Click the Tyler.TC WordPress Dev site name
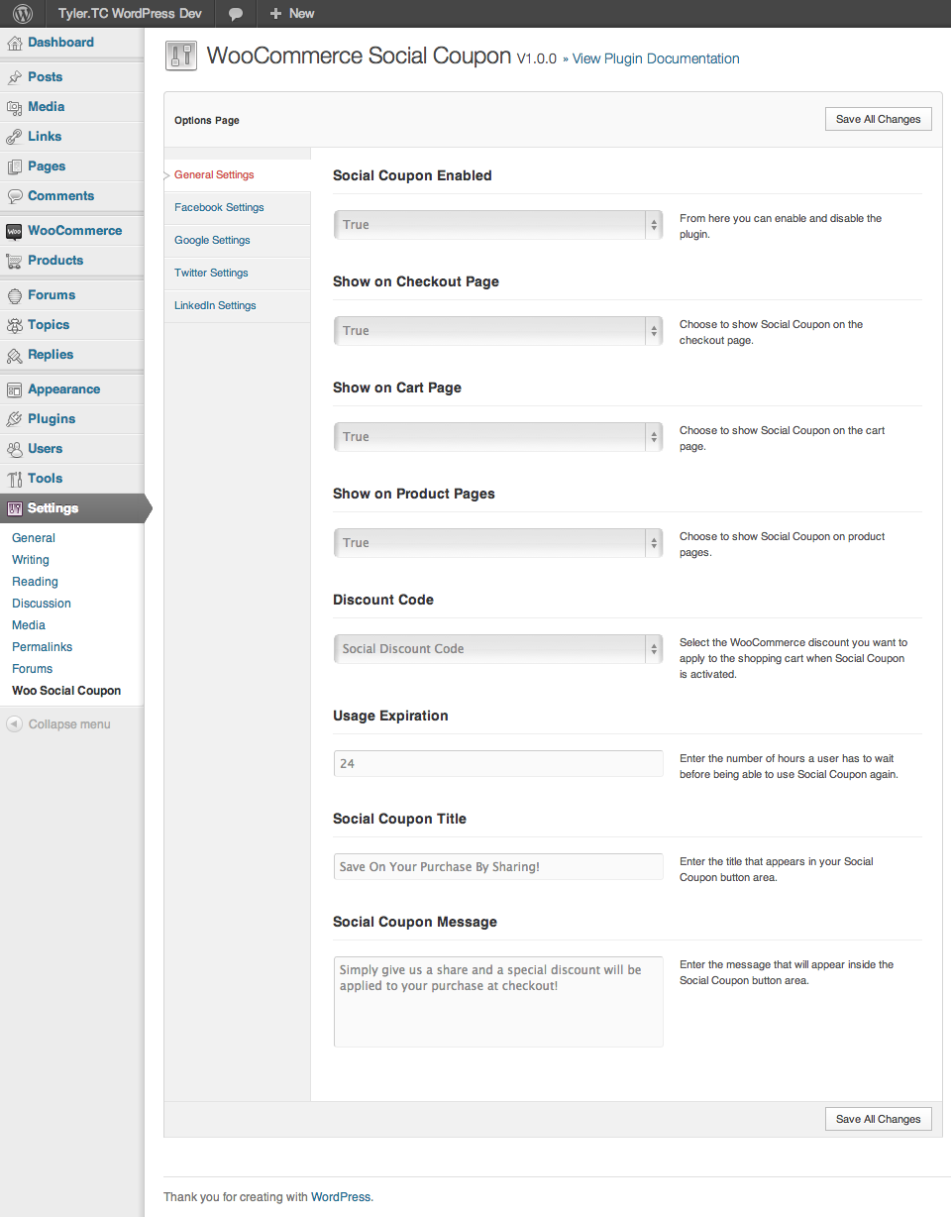The height and width of the screenshot is (1217, 951). tap(130, 14)
